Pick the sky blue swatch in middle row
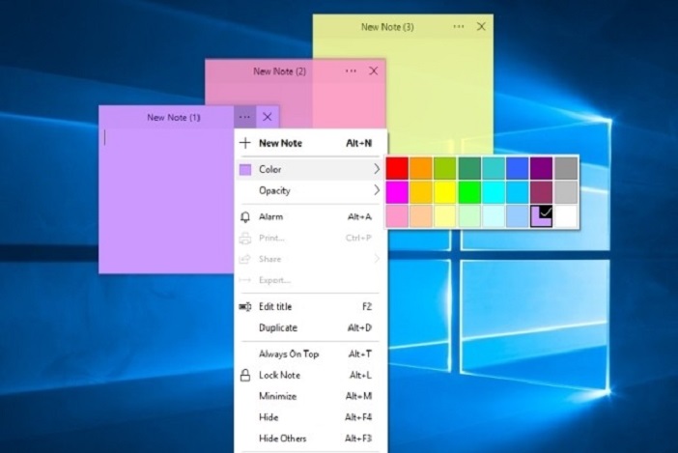This screenshot has height=453, width=678. (517, 192)
